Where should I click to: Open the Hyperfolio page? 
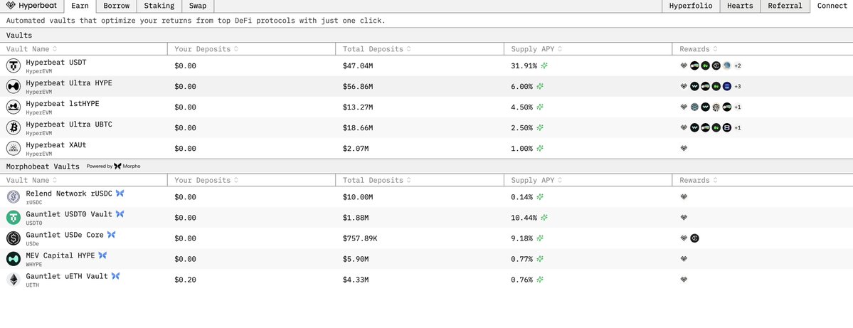(x=690, y=6)
